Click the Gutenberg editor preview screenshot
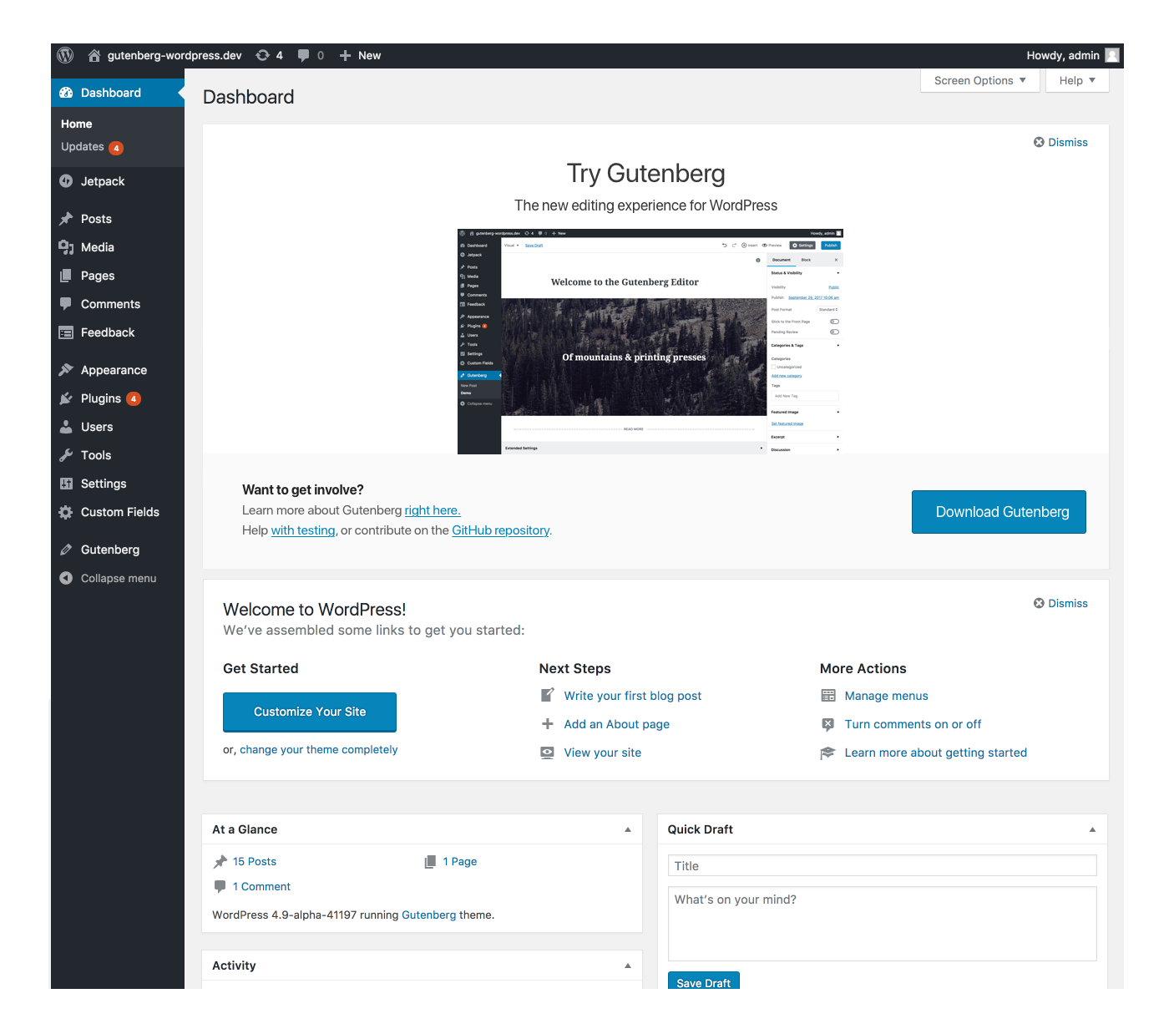The width and height of the screenshot is (1174, 1034). (x=650, y=342)
